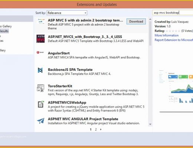Download the ASP MVC 5 sb admin template
The height and width of the screenshot is (148, 193).
(x=136, y=21)
